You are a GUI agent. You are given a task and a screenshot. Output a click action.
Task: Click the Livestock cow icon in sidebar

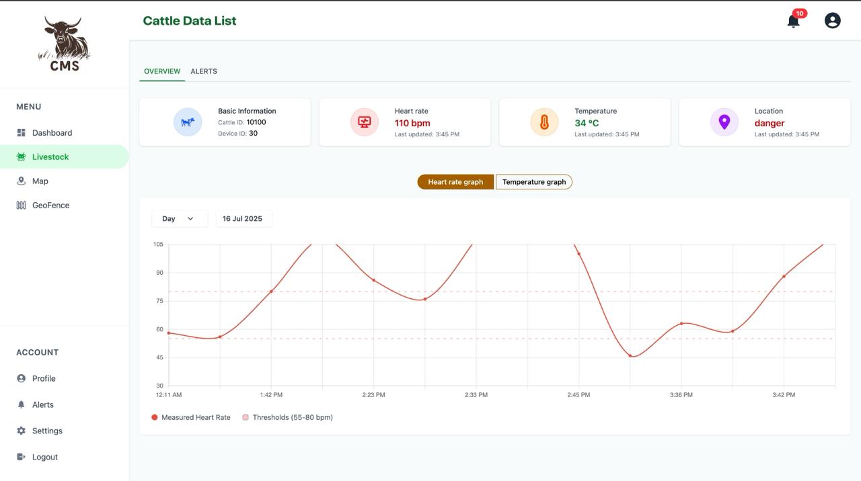tap(21, 157)
